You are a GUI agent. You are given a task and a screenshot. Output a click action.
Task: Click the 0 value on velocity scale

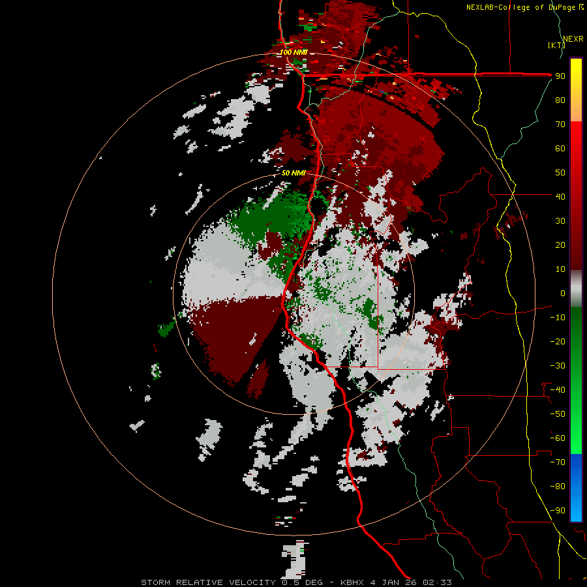click(x=563, y=293)
